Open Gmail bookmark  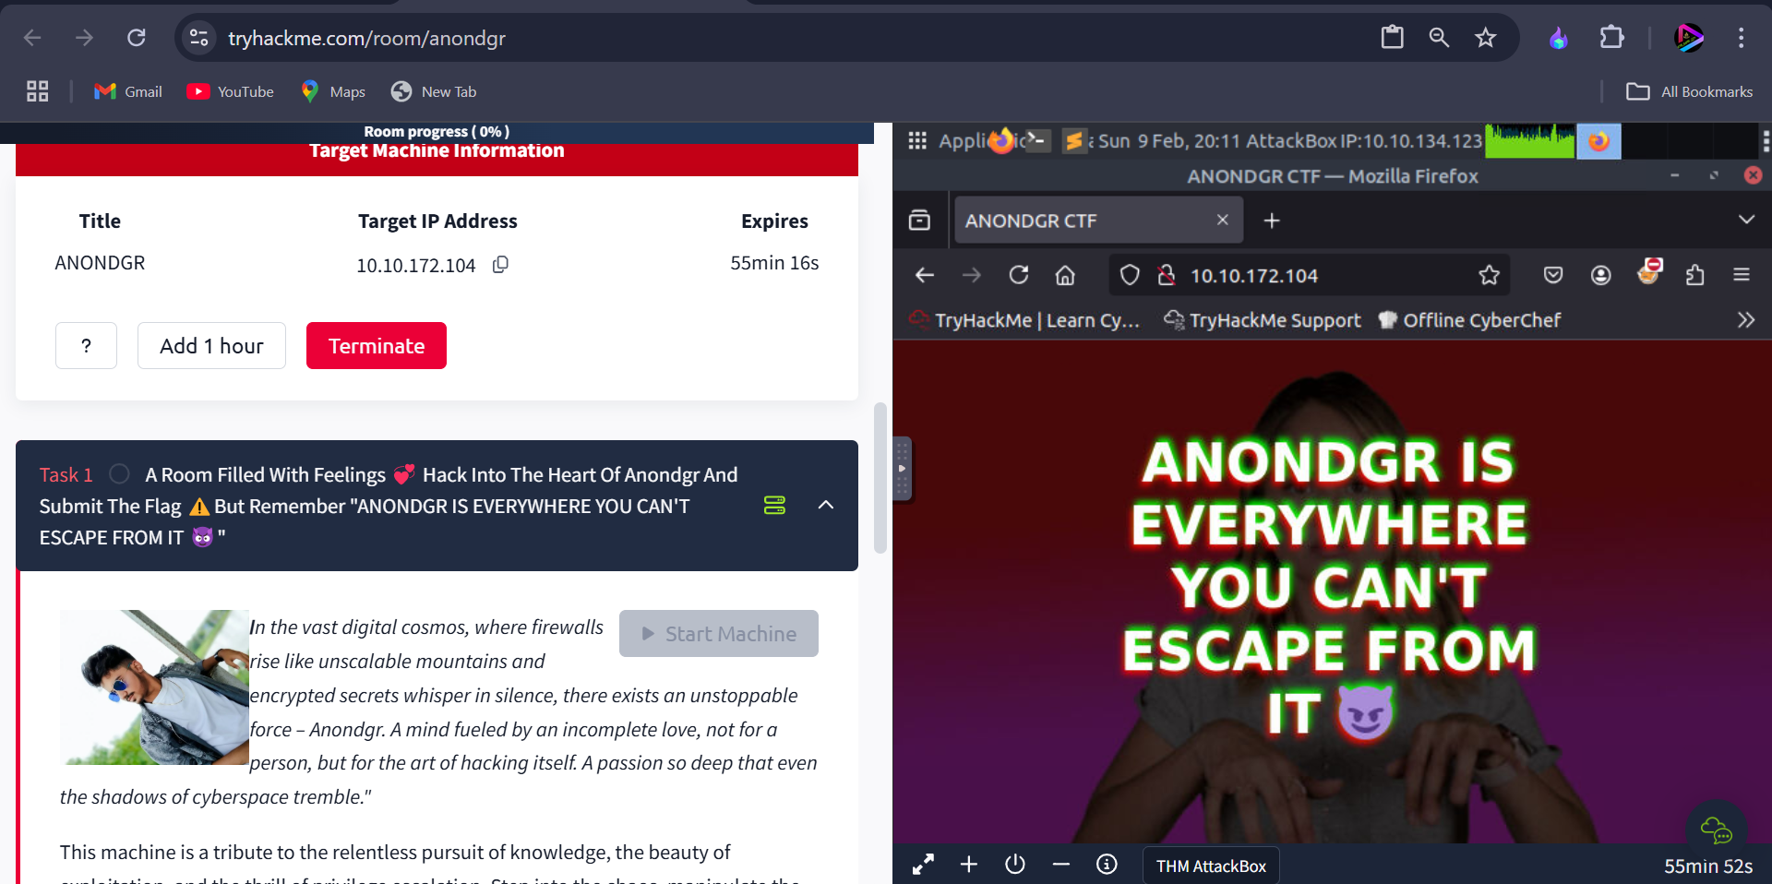tap(128, 91)
